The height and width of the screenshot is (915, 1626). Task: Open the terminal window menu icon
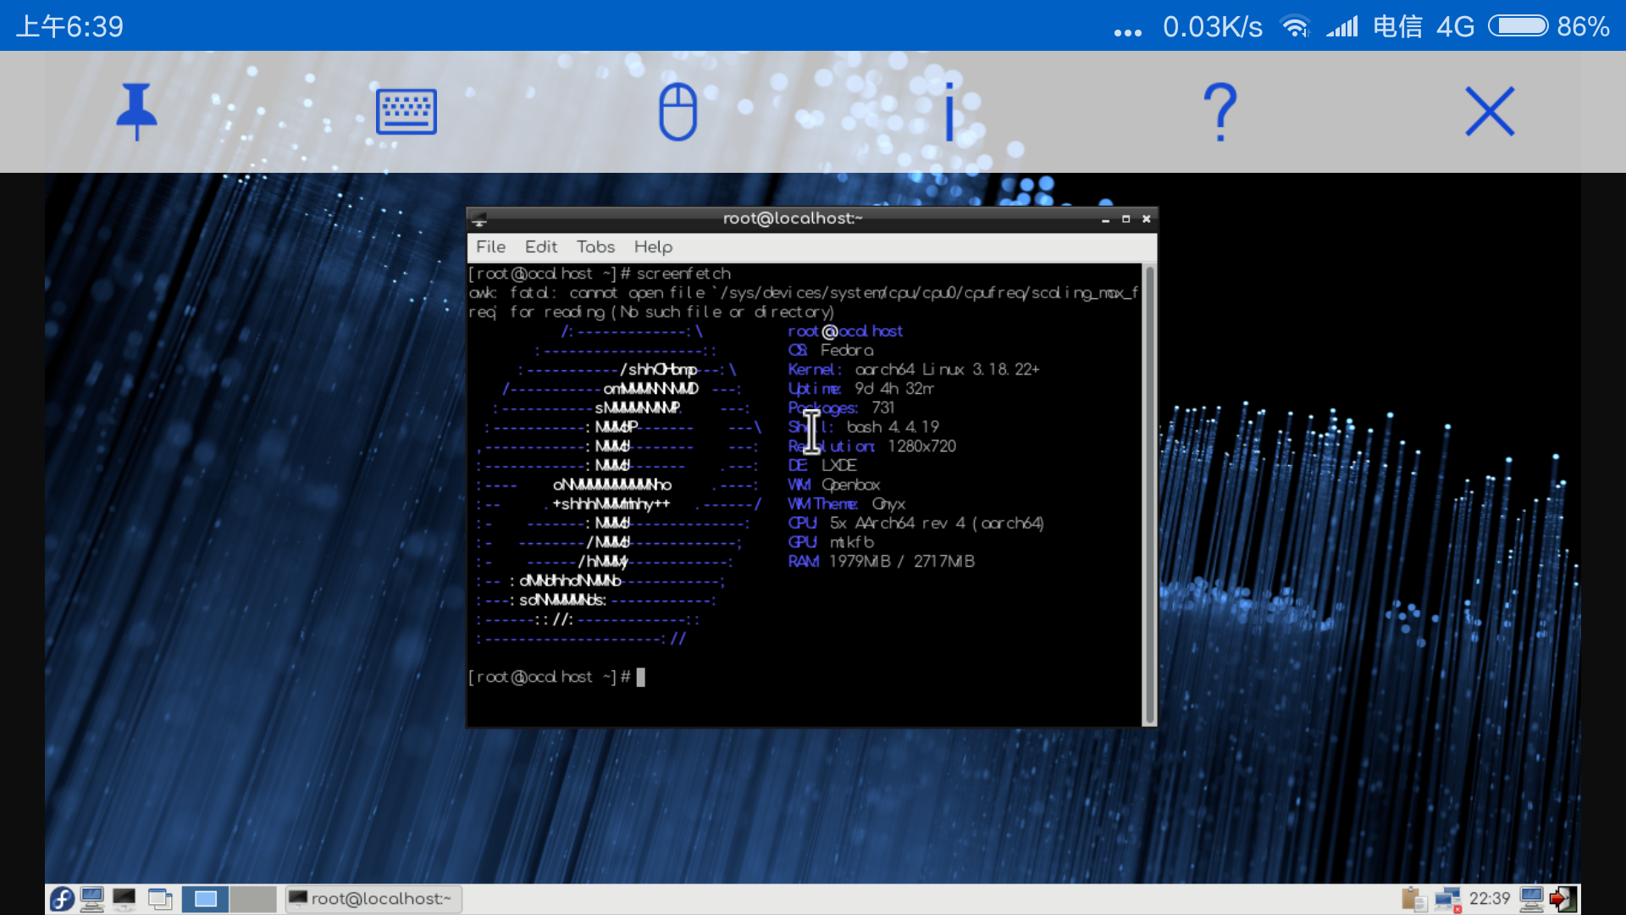pos(479,219)
